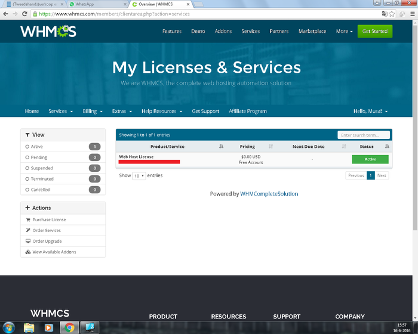Click the monitor app icon in taskbar

coord(90,327)
